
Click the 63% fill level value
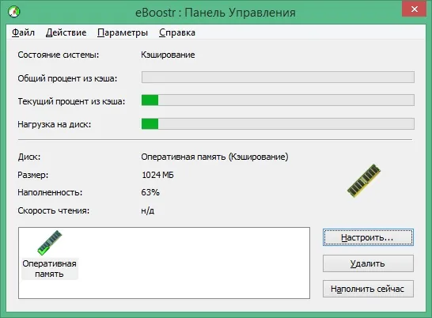coord(150,192)
